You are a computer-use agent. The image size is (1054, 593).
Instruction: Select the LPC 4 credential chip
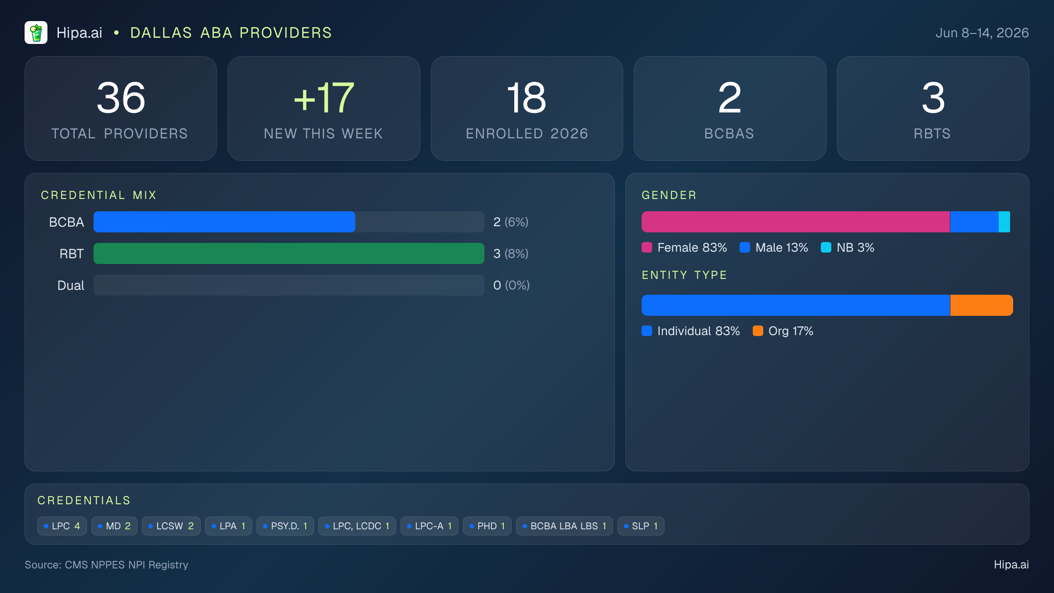[x=62, y=526]
